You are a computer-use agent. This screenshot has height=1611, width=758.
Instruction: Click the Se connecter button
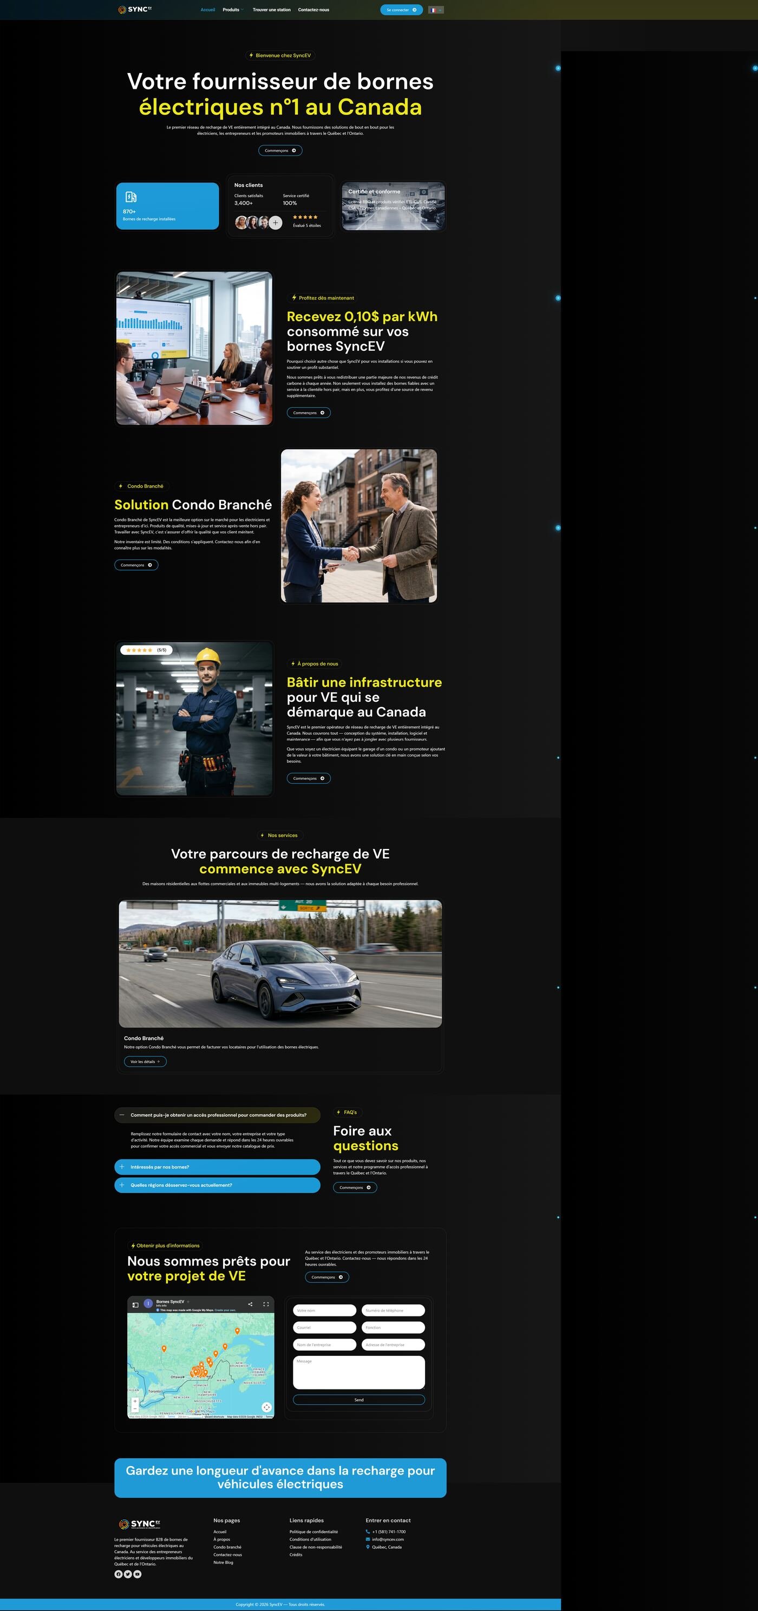402,10
